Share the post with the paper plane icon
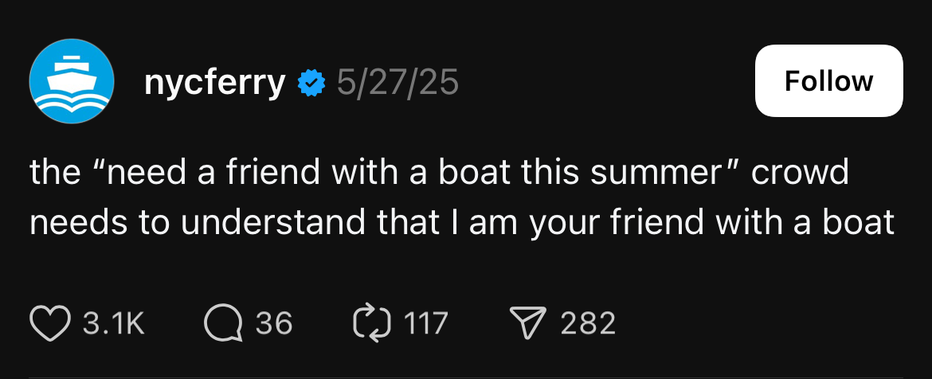The width and height of the screenshot is (932, 379). click(x=527, y=323)
